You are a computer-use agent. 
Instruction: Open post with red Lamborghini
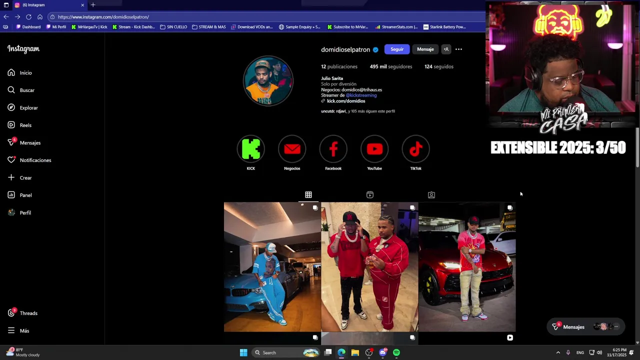(467, 267)
